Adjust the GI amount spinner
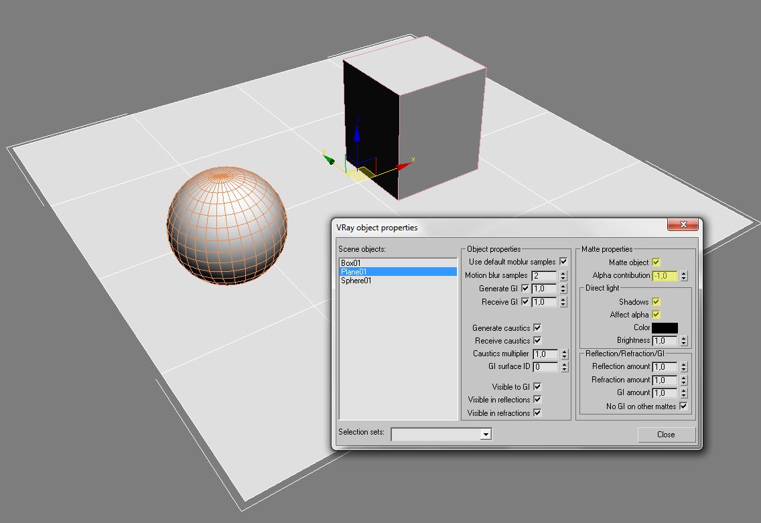The width and height of the screenshot is (761, 523). (684, 393)
